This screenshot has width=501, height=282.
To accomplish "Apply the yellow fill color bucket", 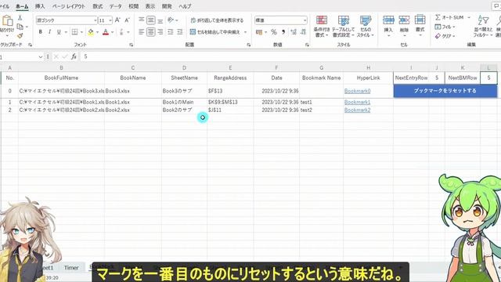I will click(91, 32).
